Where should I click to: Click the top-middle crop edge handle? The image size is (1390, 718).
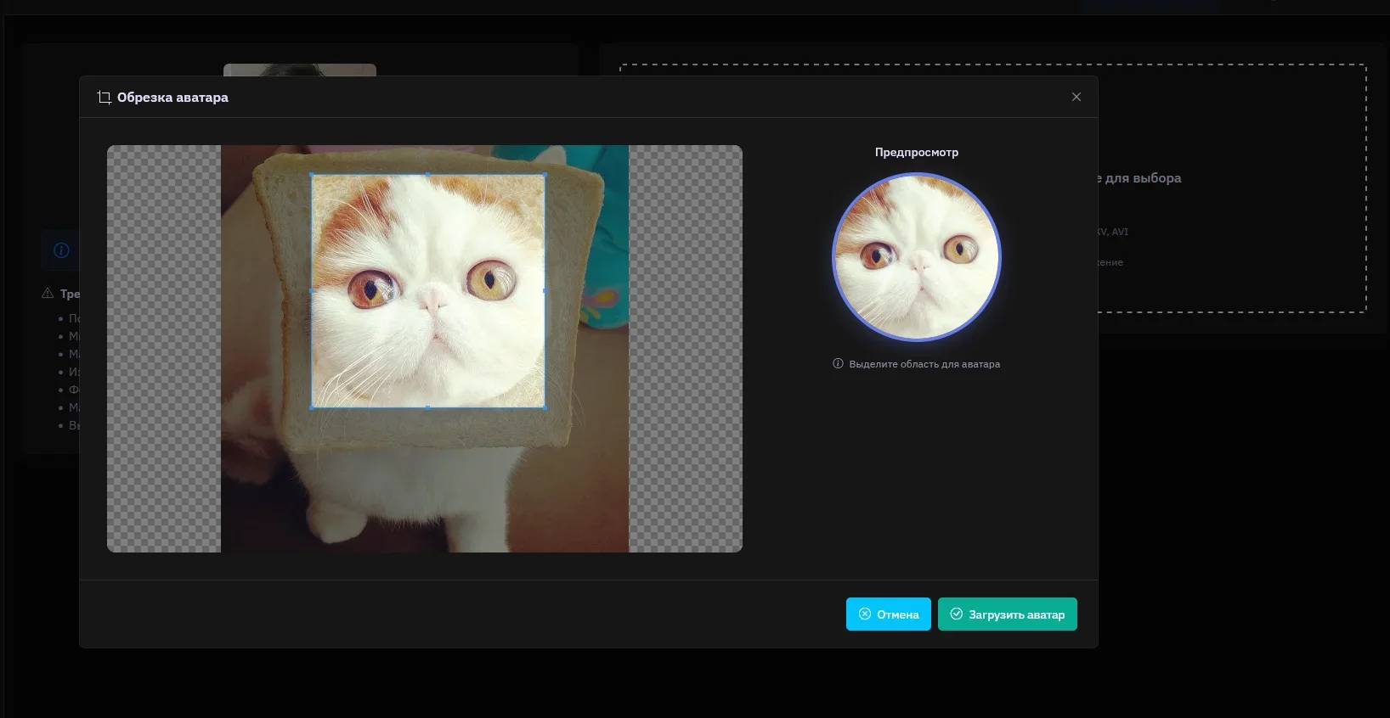click(428, 175)
